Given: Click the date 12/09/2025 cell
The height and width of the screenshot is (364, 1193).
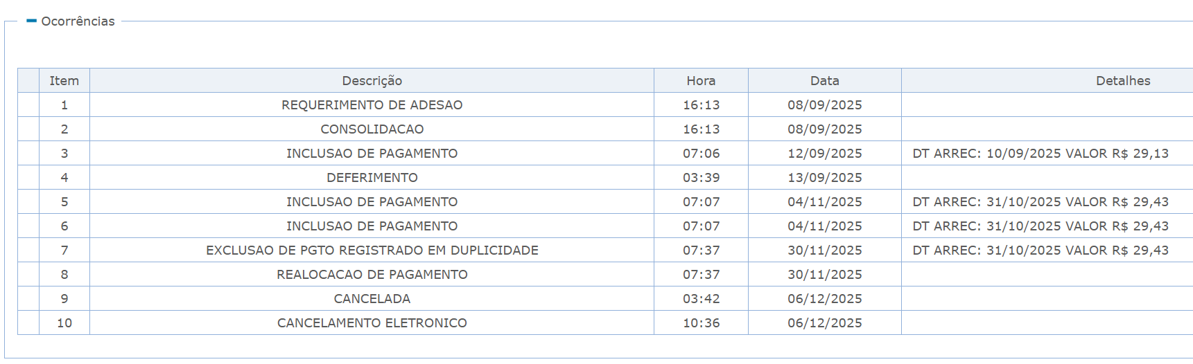Looking at the screenshot, I should click(825, 153).
